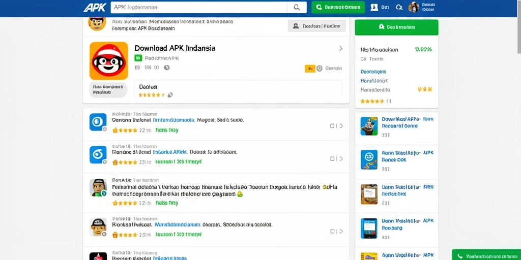The image size is (521, 260).
Task: Tick the small square in black-cap character row
Action: click(332, 232)
